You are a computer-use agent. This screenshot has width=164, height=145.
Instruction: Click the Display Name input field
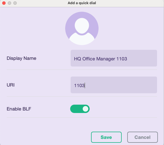click(x=114, y=58)
